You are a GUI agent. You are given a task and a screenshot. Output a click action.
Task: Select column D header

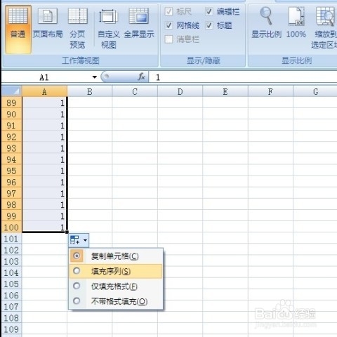click(x=180, y=91)
